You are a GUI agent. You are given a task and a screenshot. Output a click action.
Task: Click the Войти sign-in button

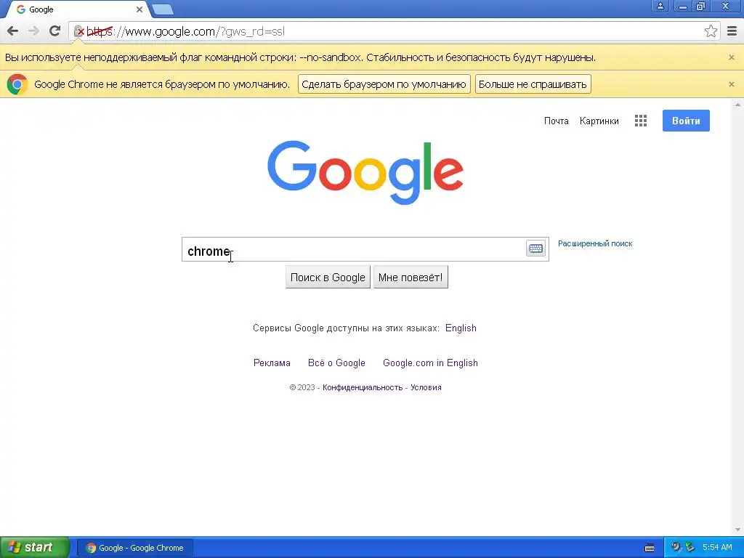(686, 121)
